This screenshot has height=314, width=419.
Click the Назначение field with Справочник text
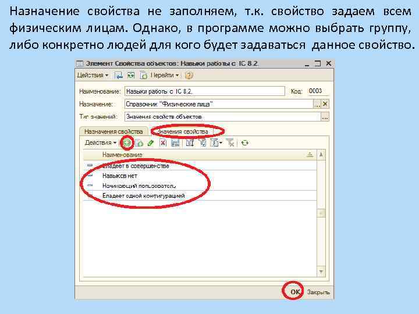tap(219, 104)
